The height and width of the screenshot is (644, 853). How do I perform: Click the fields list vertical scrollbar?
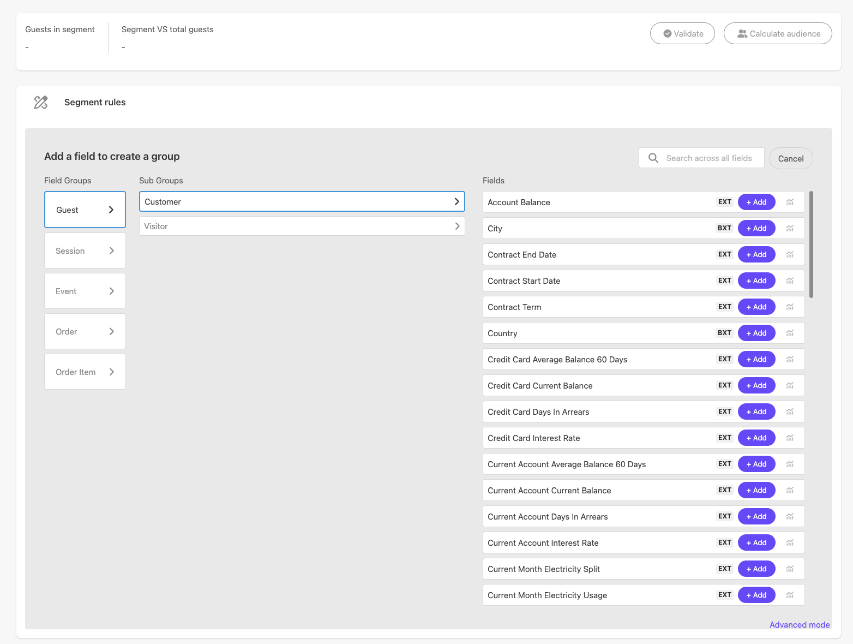click(x=811, y=245)
